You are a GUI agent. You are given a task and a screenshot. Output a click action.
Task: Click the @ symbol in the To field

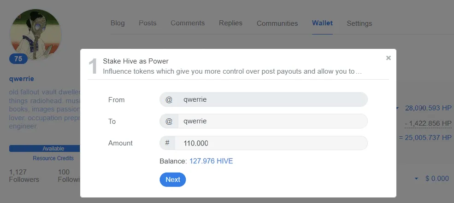(x=169, y=121)
